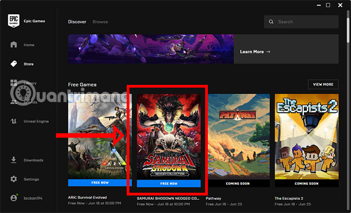
Task: Open the Settings gear icon
Action: pyautogui.click(x=14, y=179)
